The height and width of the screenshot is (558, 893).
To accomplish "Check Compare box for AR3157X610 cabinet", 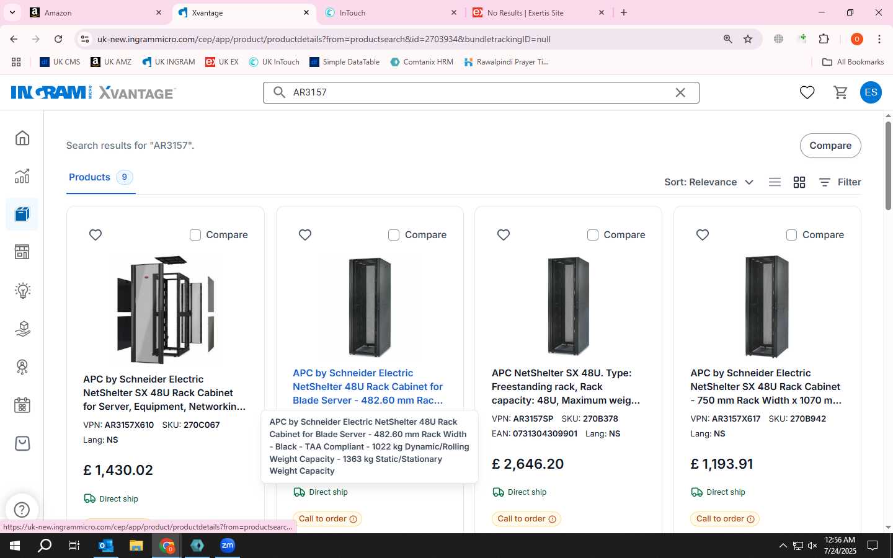I will click(x=195, y=235).
